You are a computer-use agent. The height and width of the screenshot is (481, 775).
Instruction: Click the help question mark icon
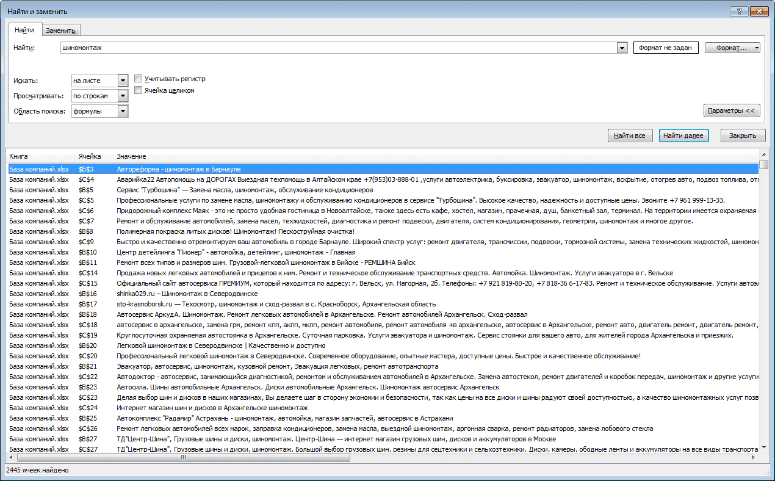pyautogui.click(x=739, y=12)
